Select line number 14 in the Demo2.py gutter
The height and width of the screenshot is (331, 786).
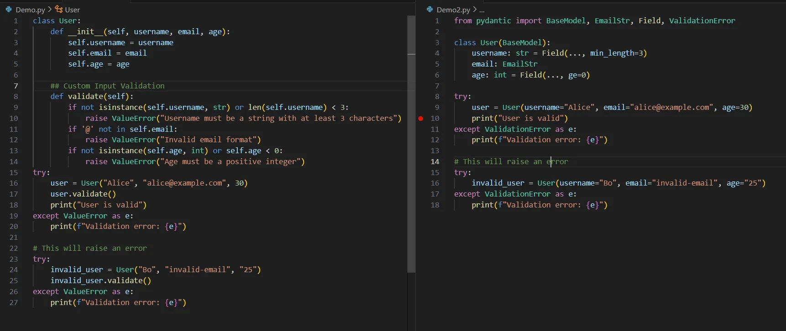[x=435, y=162]
